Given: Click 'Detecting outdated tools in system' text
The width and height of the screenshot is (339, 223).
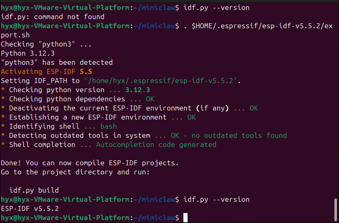Looking at the screenshot, I should point(80,135).
